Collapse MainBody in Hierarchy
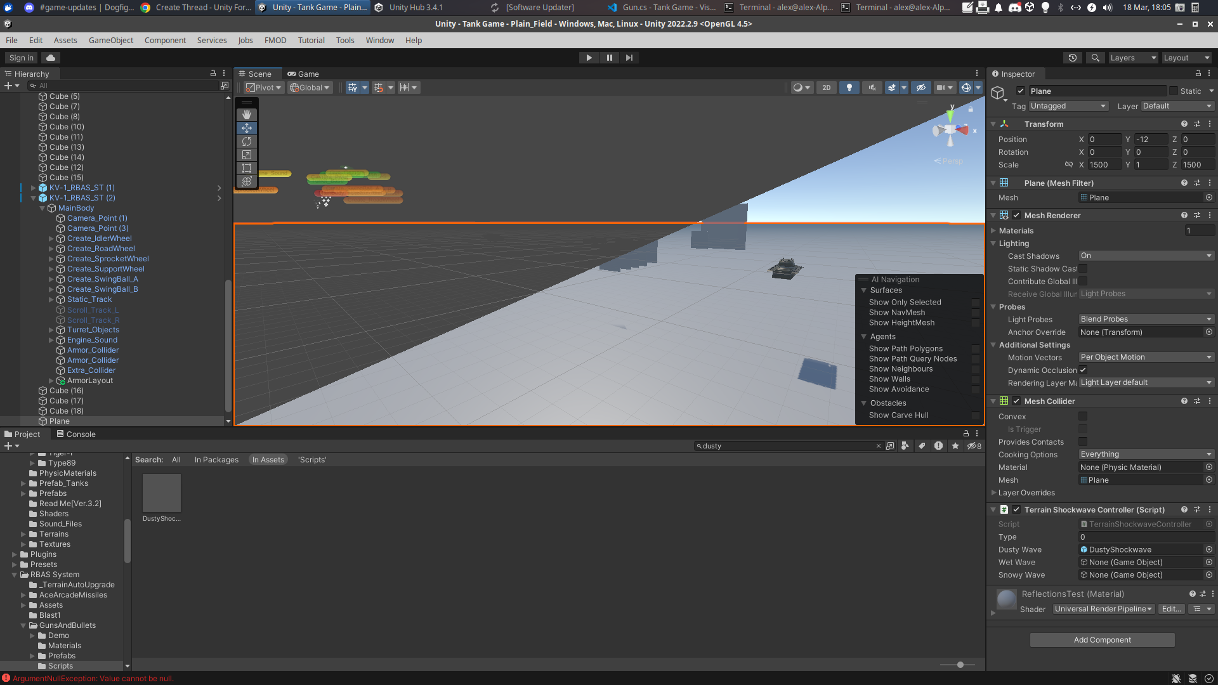This screenshot has width=1218, height=685. (x=43, y=208)
